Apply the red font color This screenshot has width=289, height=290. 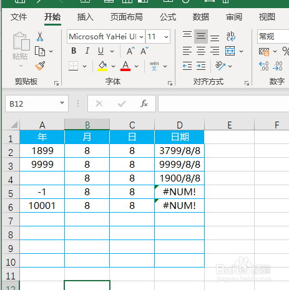[x=125, y=66]
